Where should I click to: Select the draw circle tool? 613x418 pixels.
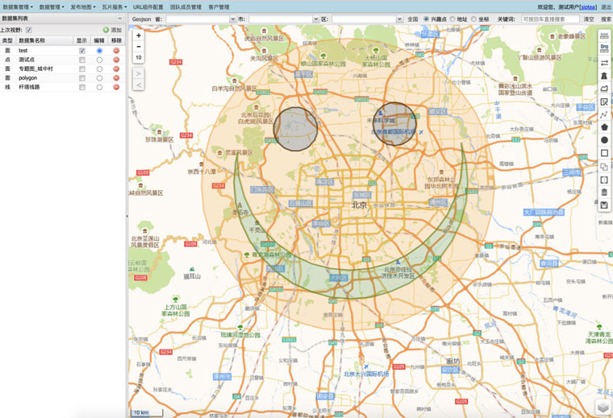point(604,140)
